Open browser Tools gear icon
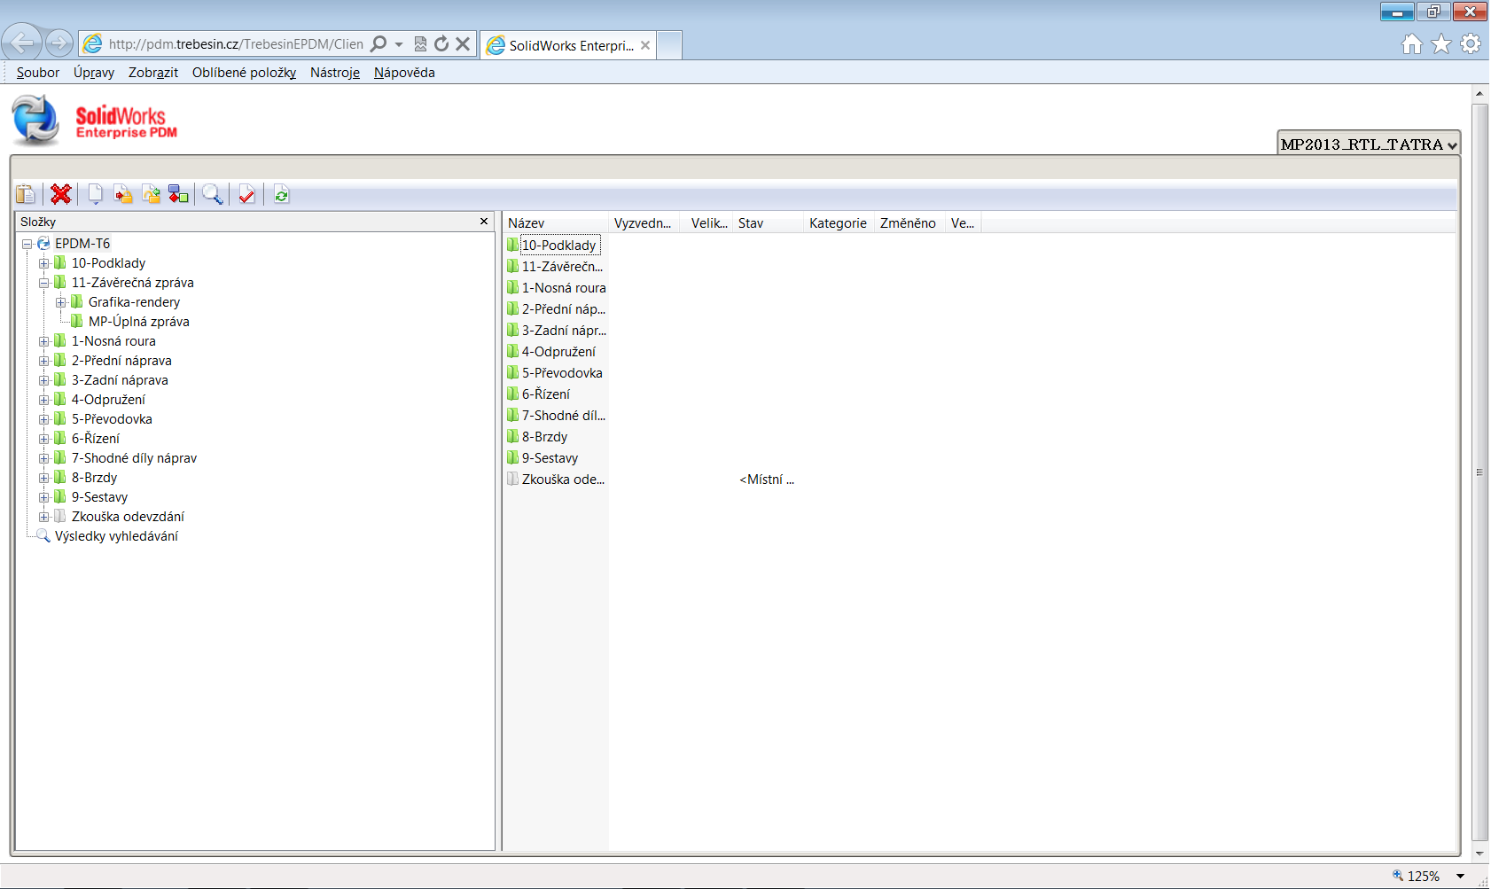 tap(1471, 43)
